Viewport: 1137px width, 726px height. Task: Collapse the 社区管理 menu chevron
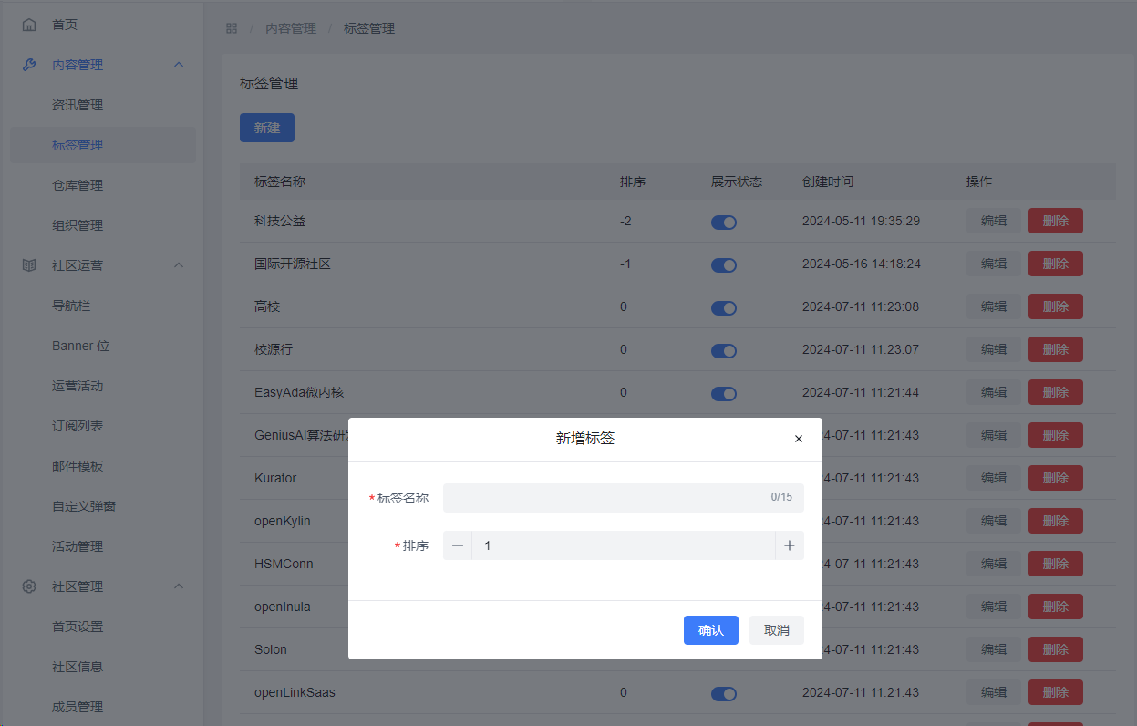pyautogui.click(x=179, y=586)
